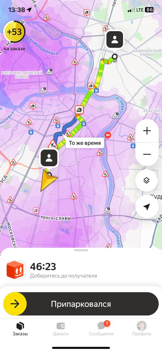Image resolution: width=162 pixels, height=352 pixels.
Task: Tap the car accident marker on the route
Action: coord(79,111)
